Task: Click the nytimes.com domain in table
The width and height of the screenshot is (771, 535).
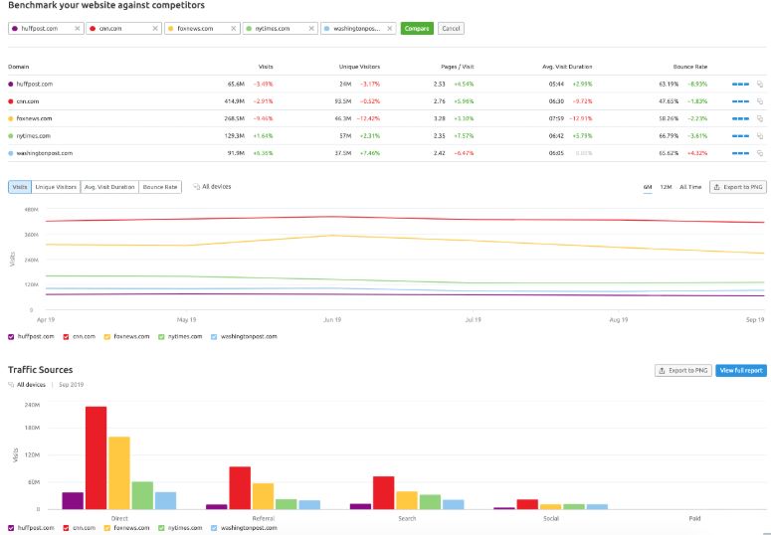Action: click(34, 135)
